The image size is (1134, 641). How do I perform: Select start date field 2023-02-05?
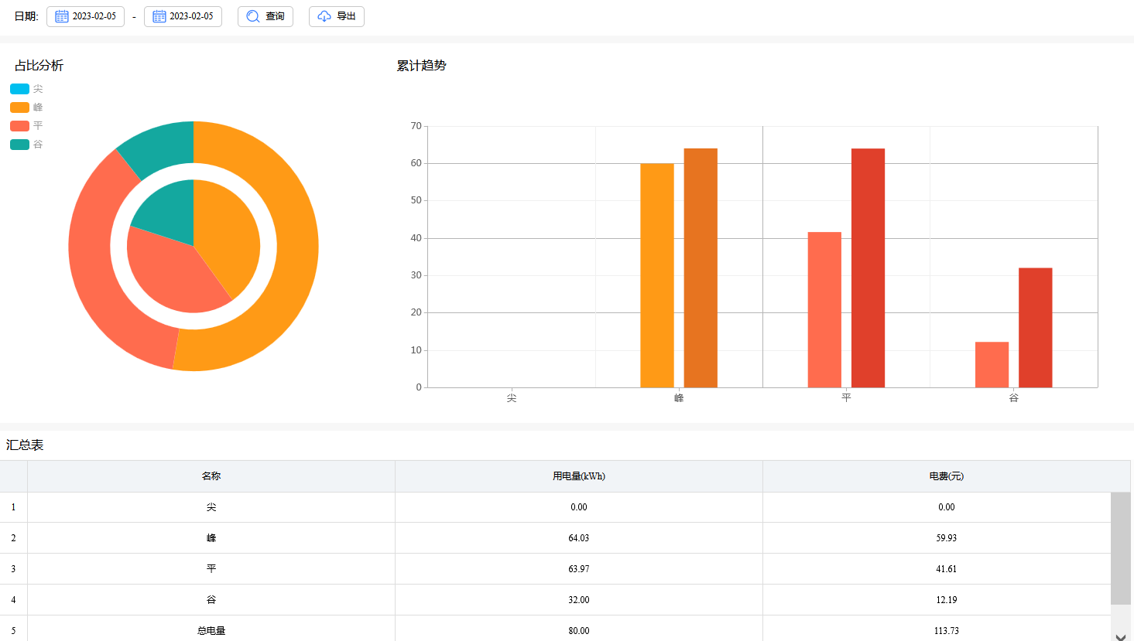pos(85,16)
